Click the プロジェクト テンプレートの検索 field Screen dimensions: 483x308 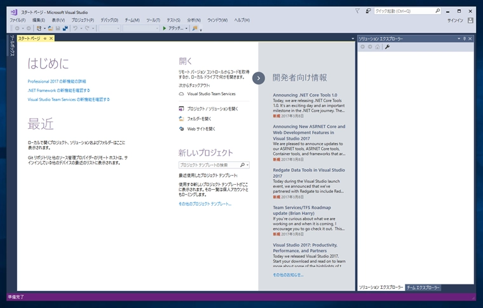(x=209, y=165)
